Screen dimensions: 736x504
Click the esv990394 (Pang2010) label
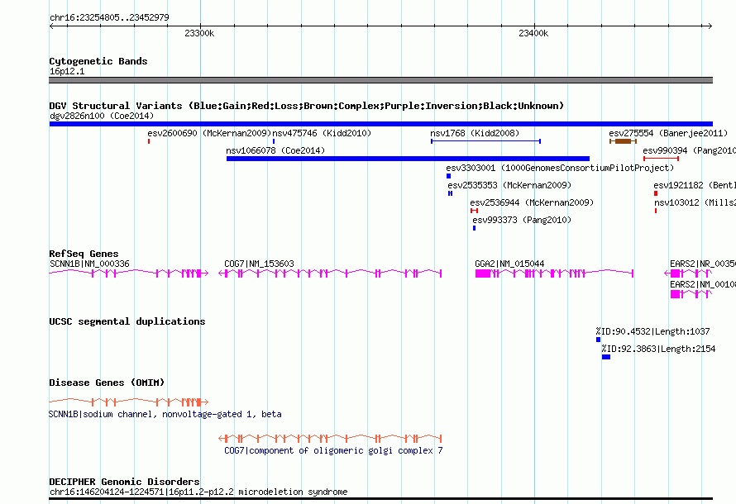click(689, 150)
